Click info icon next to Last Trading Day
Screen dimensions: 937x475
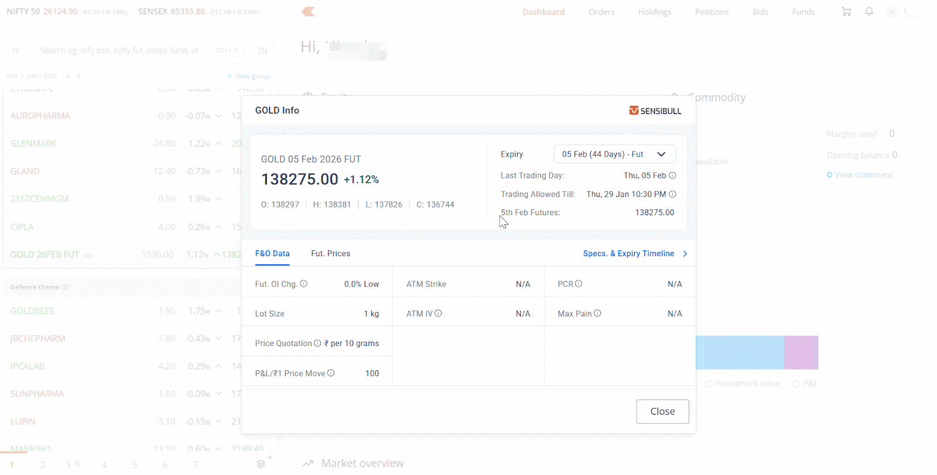click(672, 175)
